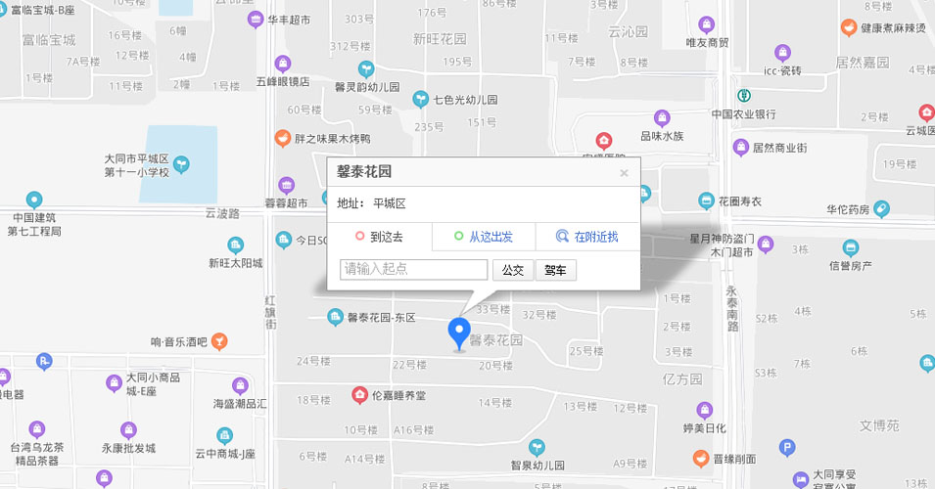Click the 品味水族 shop icon
This screenshot has height=489, width=935.
[662, 118]
